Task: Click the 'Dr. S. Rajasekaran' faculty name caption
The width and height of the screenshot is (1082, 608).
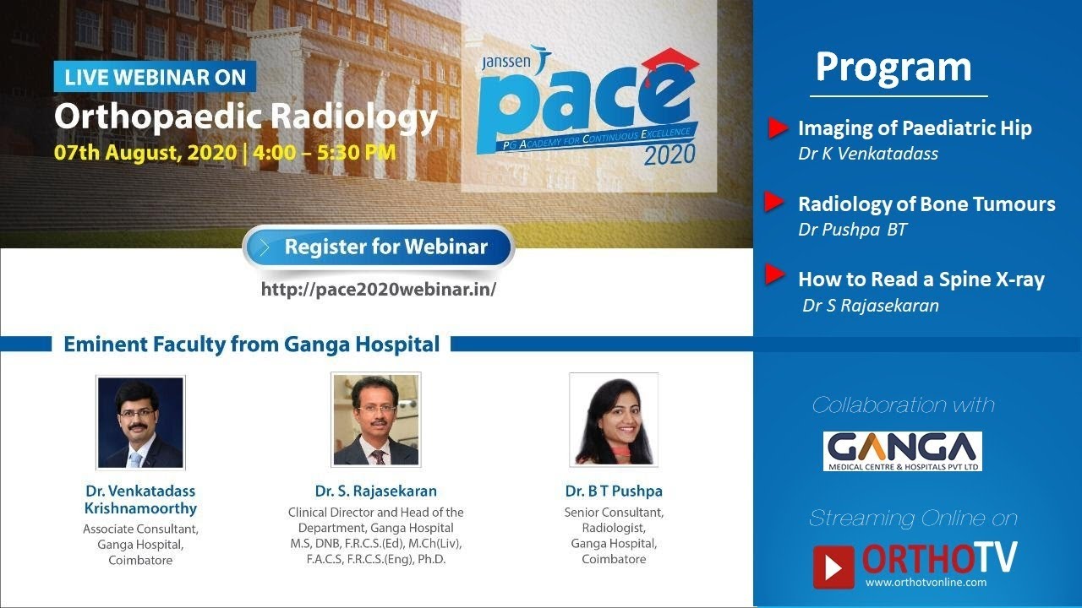Action: coord(376,491)
